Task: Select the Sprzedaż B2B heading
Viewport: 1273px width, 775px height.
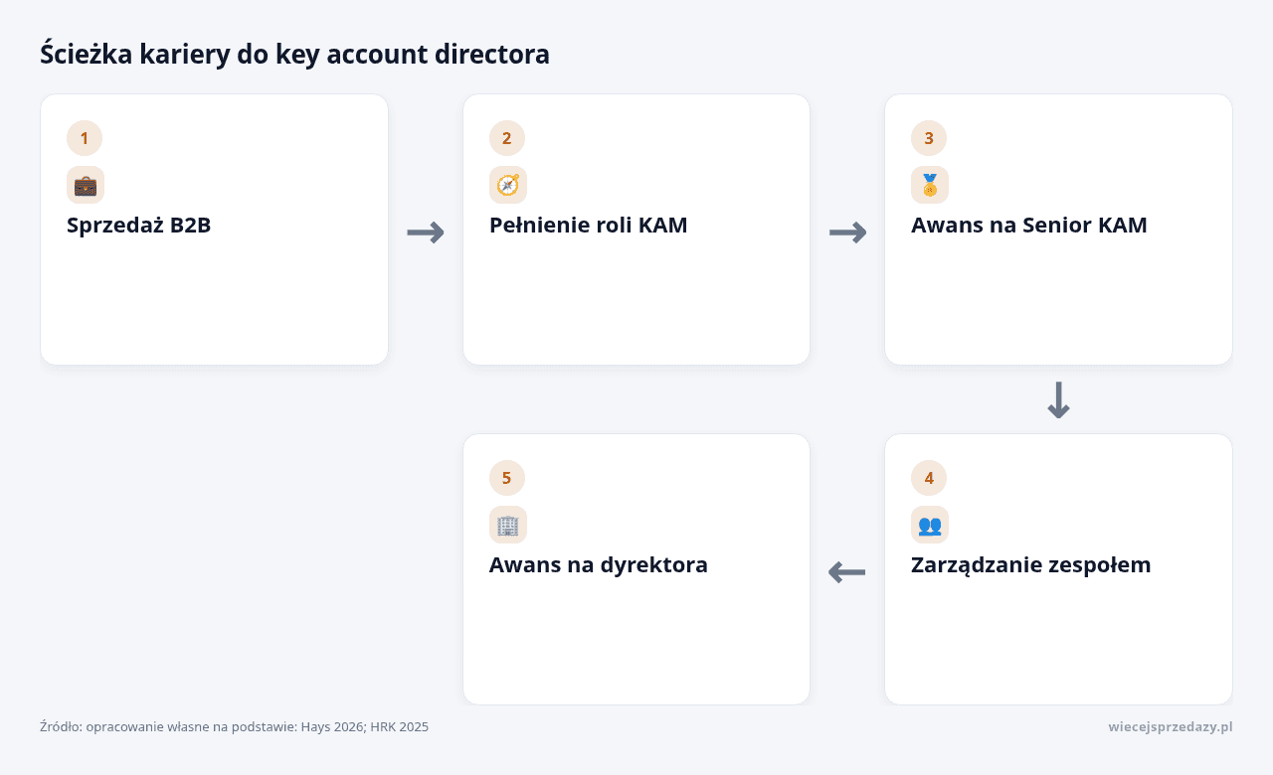Action: 139,226
